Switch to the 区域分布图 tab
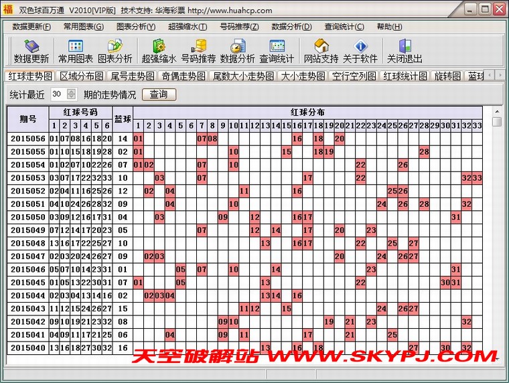Viewport: 509px width, 383px height. pyautogui.click(x=81, y=76)
